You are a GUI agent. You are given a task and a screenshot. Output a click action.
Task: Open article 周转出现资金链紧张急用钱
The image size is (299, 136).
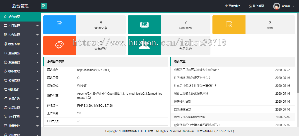click(191, 93)
